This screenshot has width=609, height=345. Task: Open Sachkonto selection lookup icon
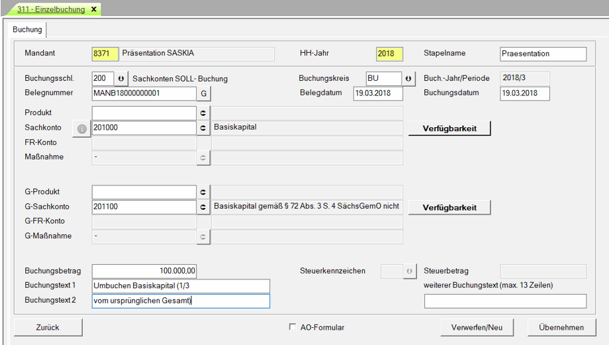click(204, 128)
